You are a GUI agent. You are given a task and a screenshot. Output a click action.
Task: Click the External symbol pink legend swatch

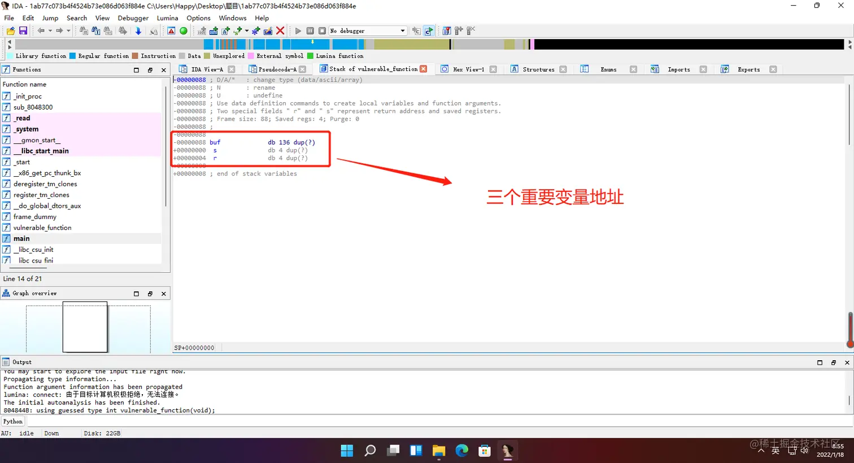(251, 56)
